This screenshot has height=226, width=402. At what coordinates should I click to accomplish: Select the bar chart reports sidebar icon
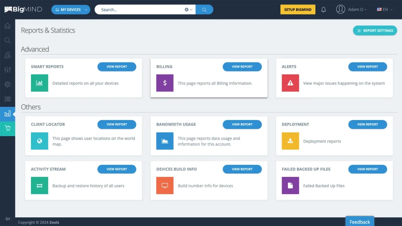(x=7, y=114)
